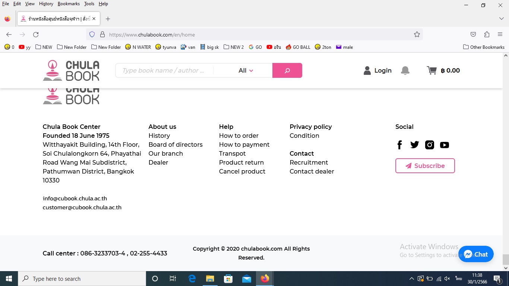
Task: Open the File menu
Action: click(x=6, y=4)
